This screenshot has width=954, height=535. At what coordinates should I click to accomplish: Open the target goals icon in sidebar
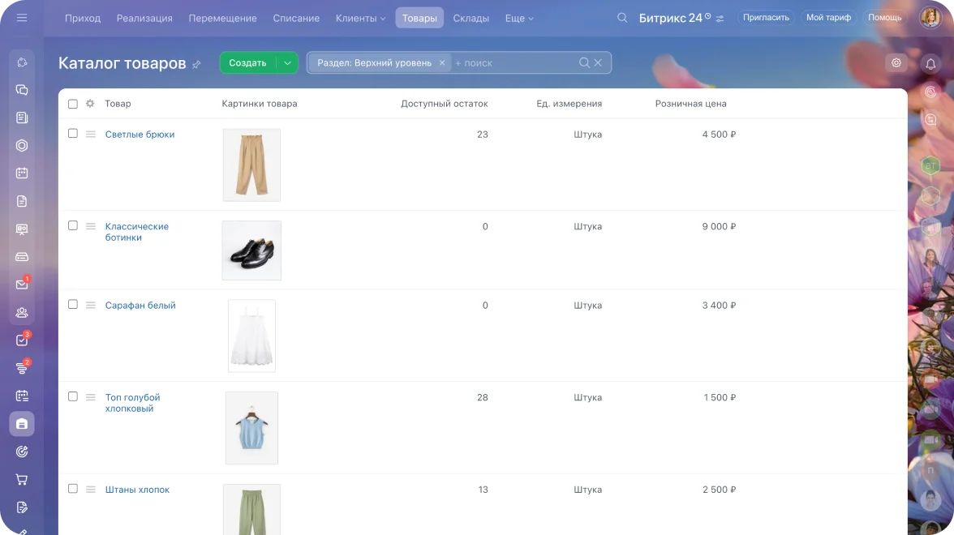pyautogui.click(x=22, y=452)
